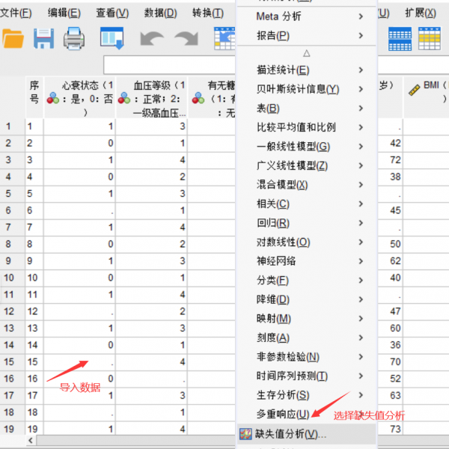Click the Recall recent dialogs icon
This screenshot has width=449, height=449.
pyautogui.click(x=112, y=39)
